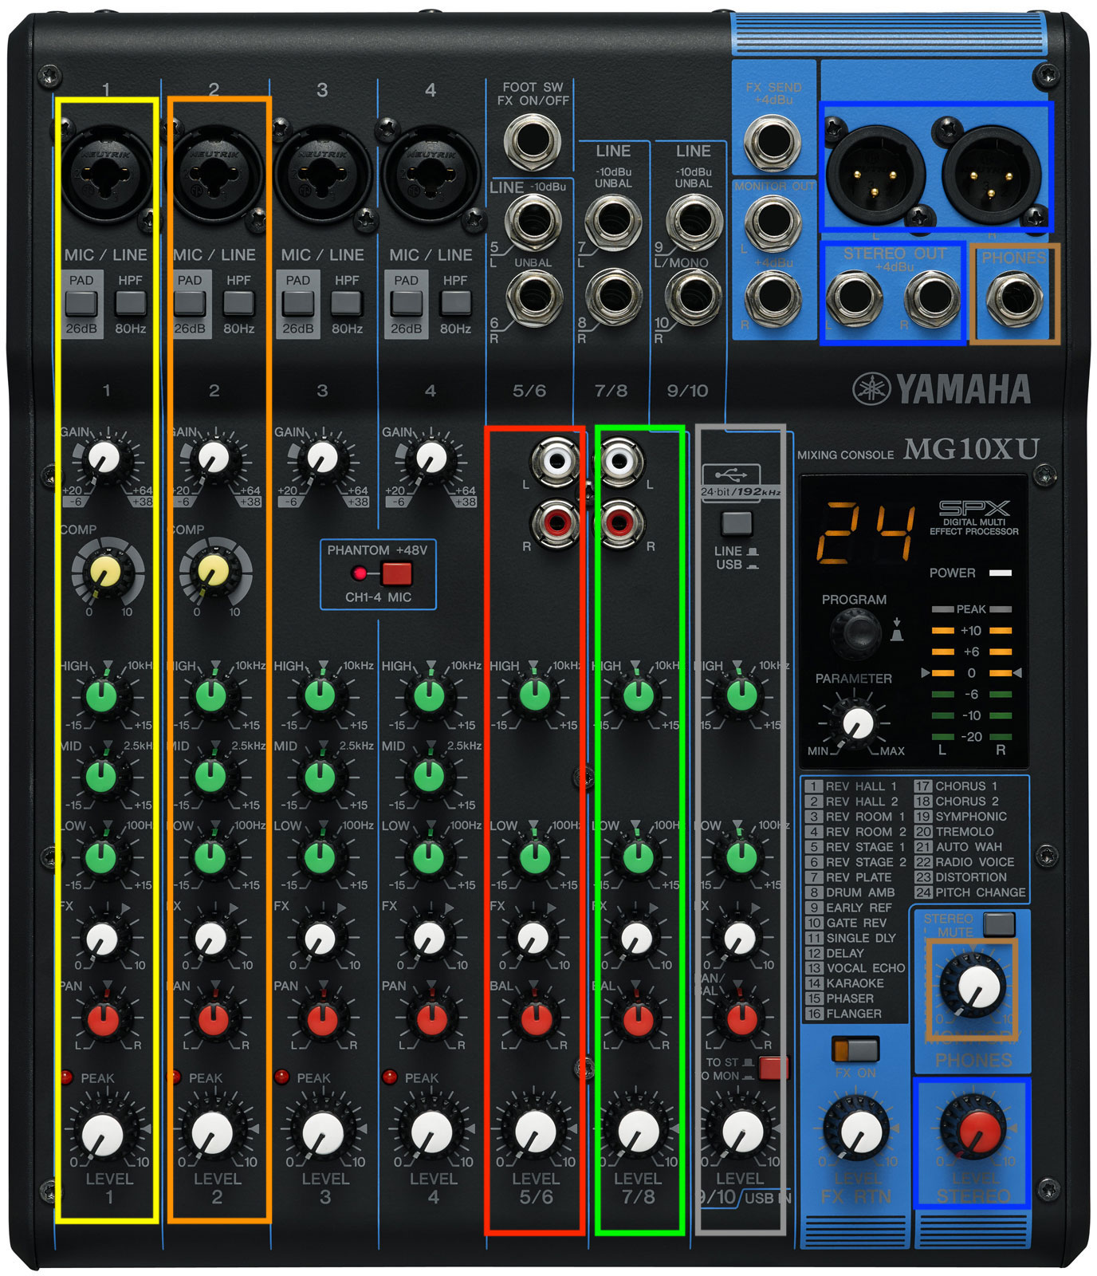Toggle the channel 1 HPF 80Hz switch
The height and width of the screenshot is (1276, 1097).
130,302
